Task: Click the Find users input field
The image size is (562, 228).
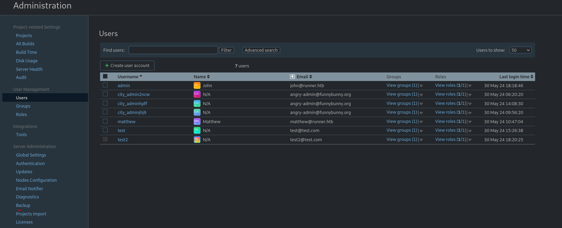Action: [173, 50]
